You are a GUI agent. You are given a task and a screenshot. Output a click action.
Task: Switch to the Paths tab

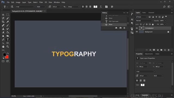pos(144,13)
